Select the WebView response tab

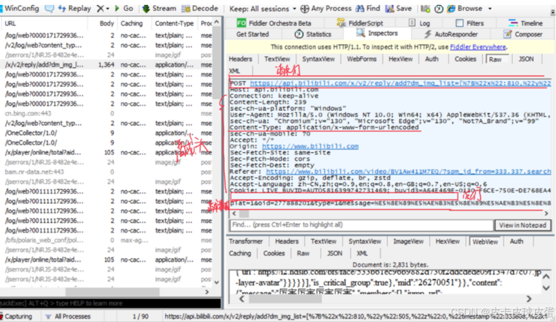(x=485, y=242)
